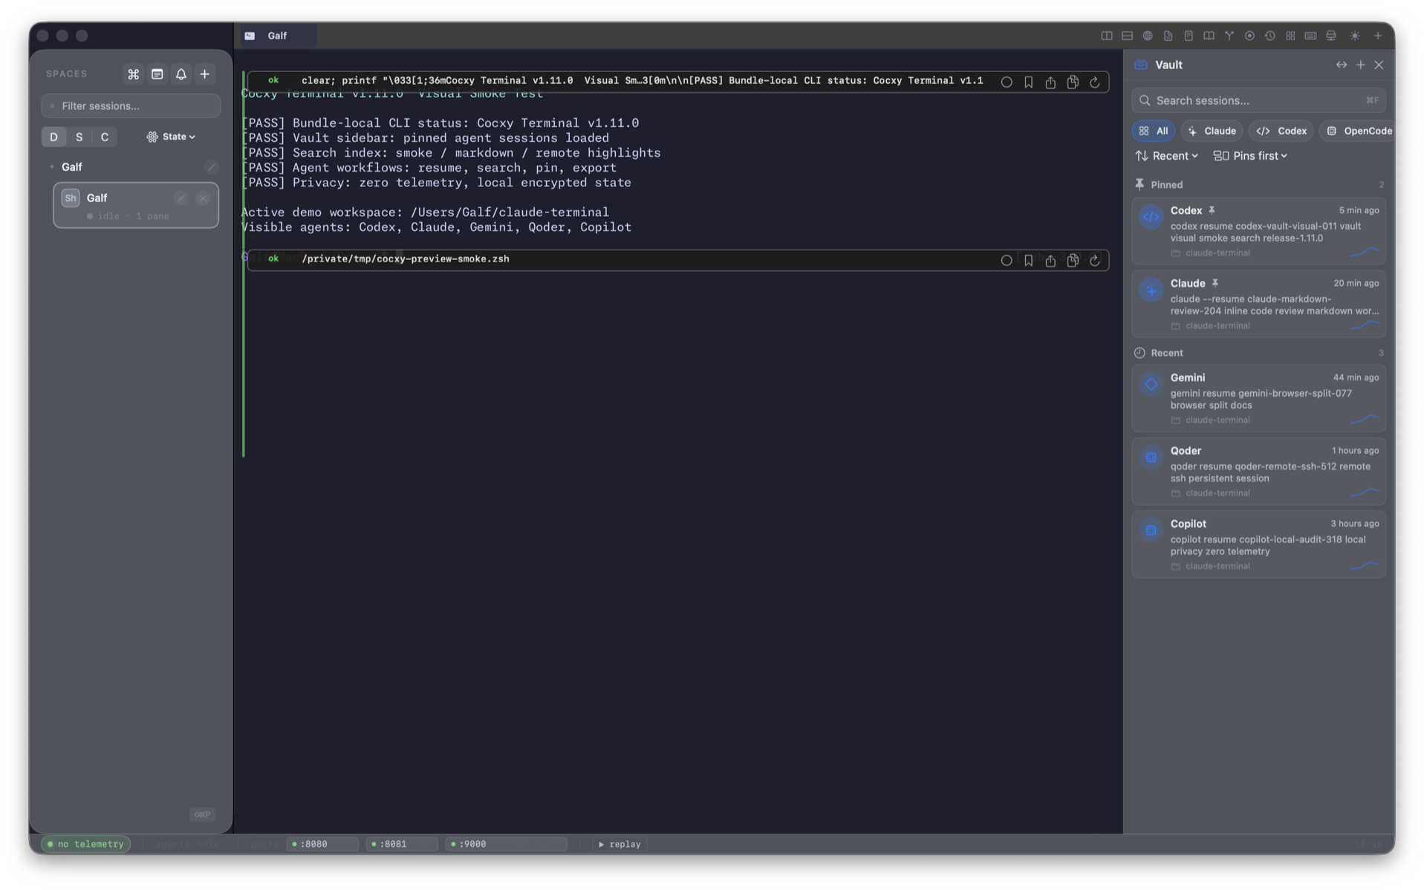Screen dimensions: 1424x890
Task: Start replay from the status bar
Action: point(620,845)
